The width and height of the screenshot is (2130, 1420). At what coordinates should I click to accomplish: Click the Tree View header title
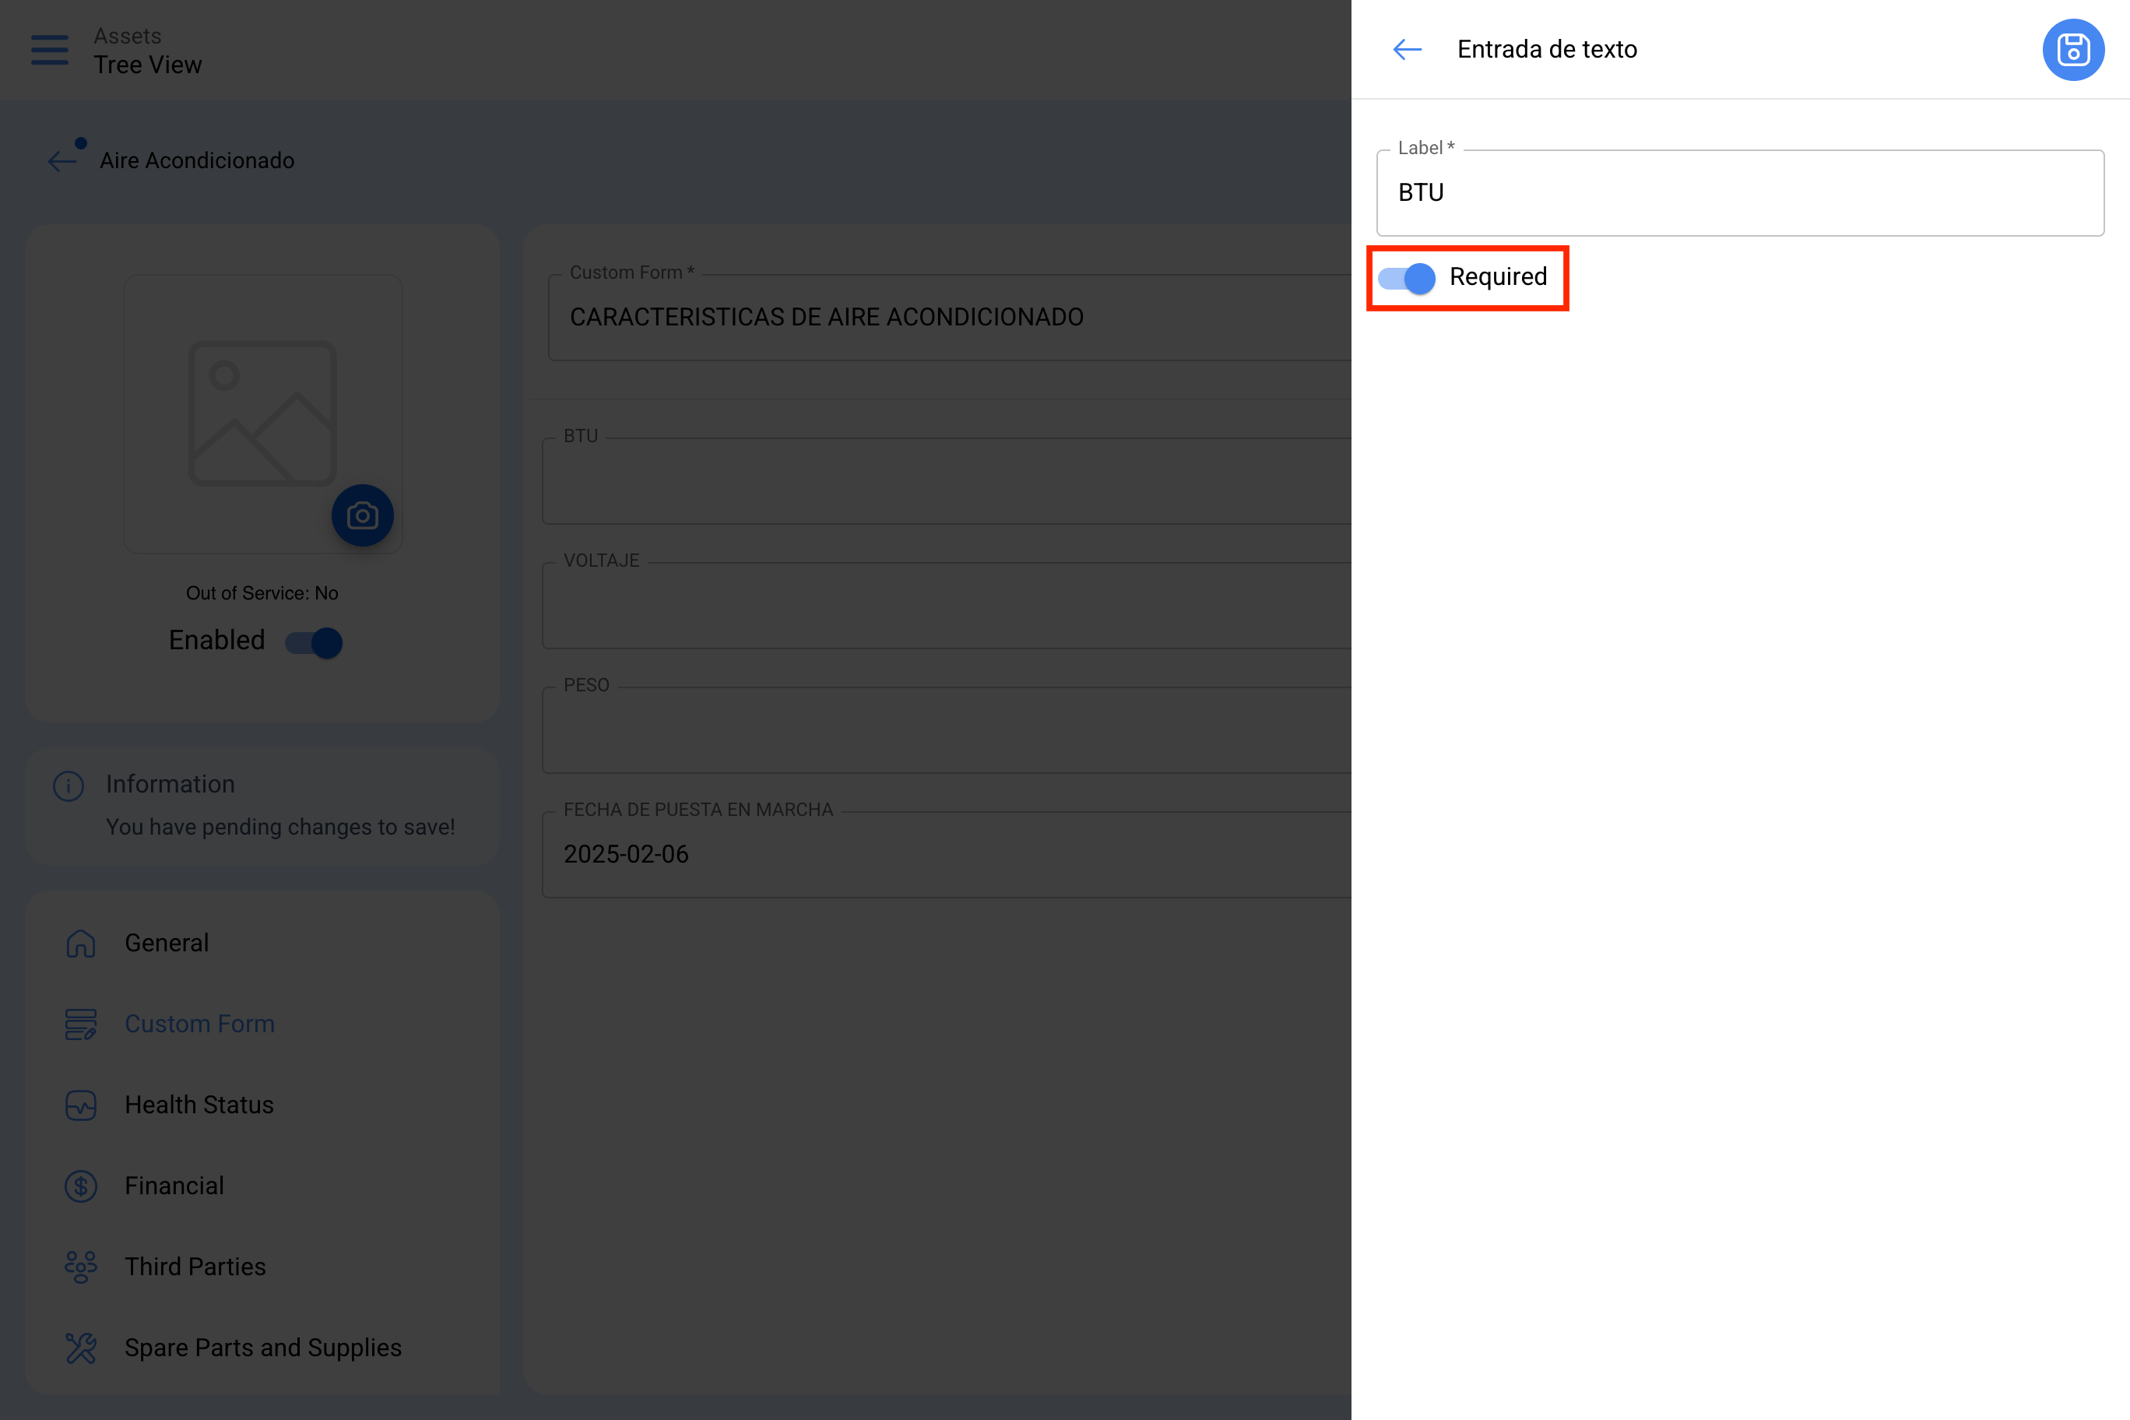pos(148,65)
